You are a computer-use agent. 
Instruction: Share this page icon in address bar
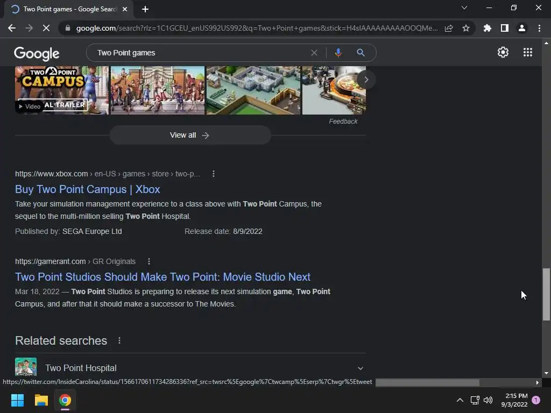pyautogui.click(x=449, y=28)
